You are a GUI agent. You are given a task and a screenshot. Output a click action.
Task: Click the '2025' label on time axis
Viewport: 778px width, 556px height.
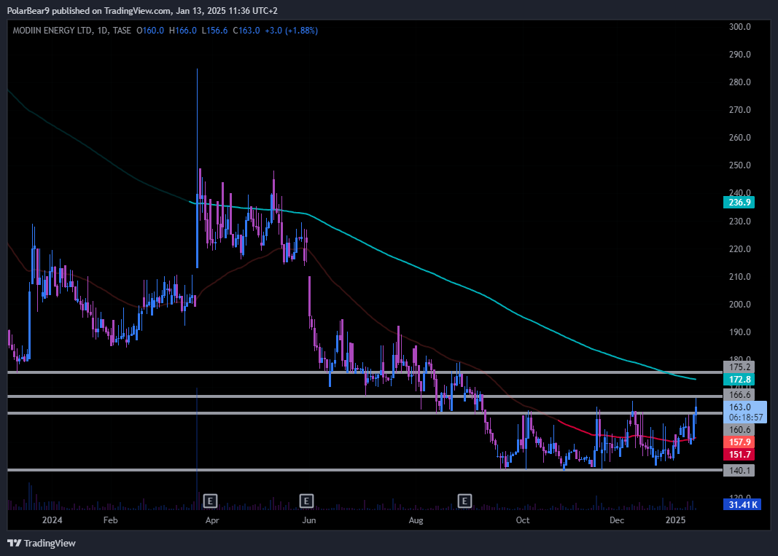click(675, 520)
